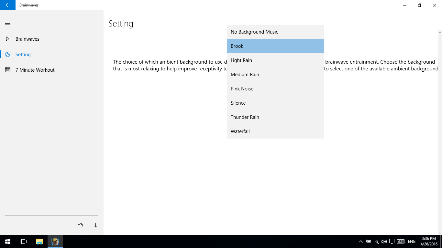This screenshot has width=442, height=248.
Task: Choose Thunder Rain background
Action: 275,117
